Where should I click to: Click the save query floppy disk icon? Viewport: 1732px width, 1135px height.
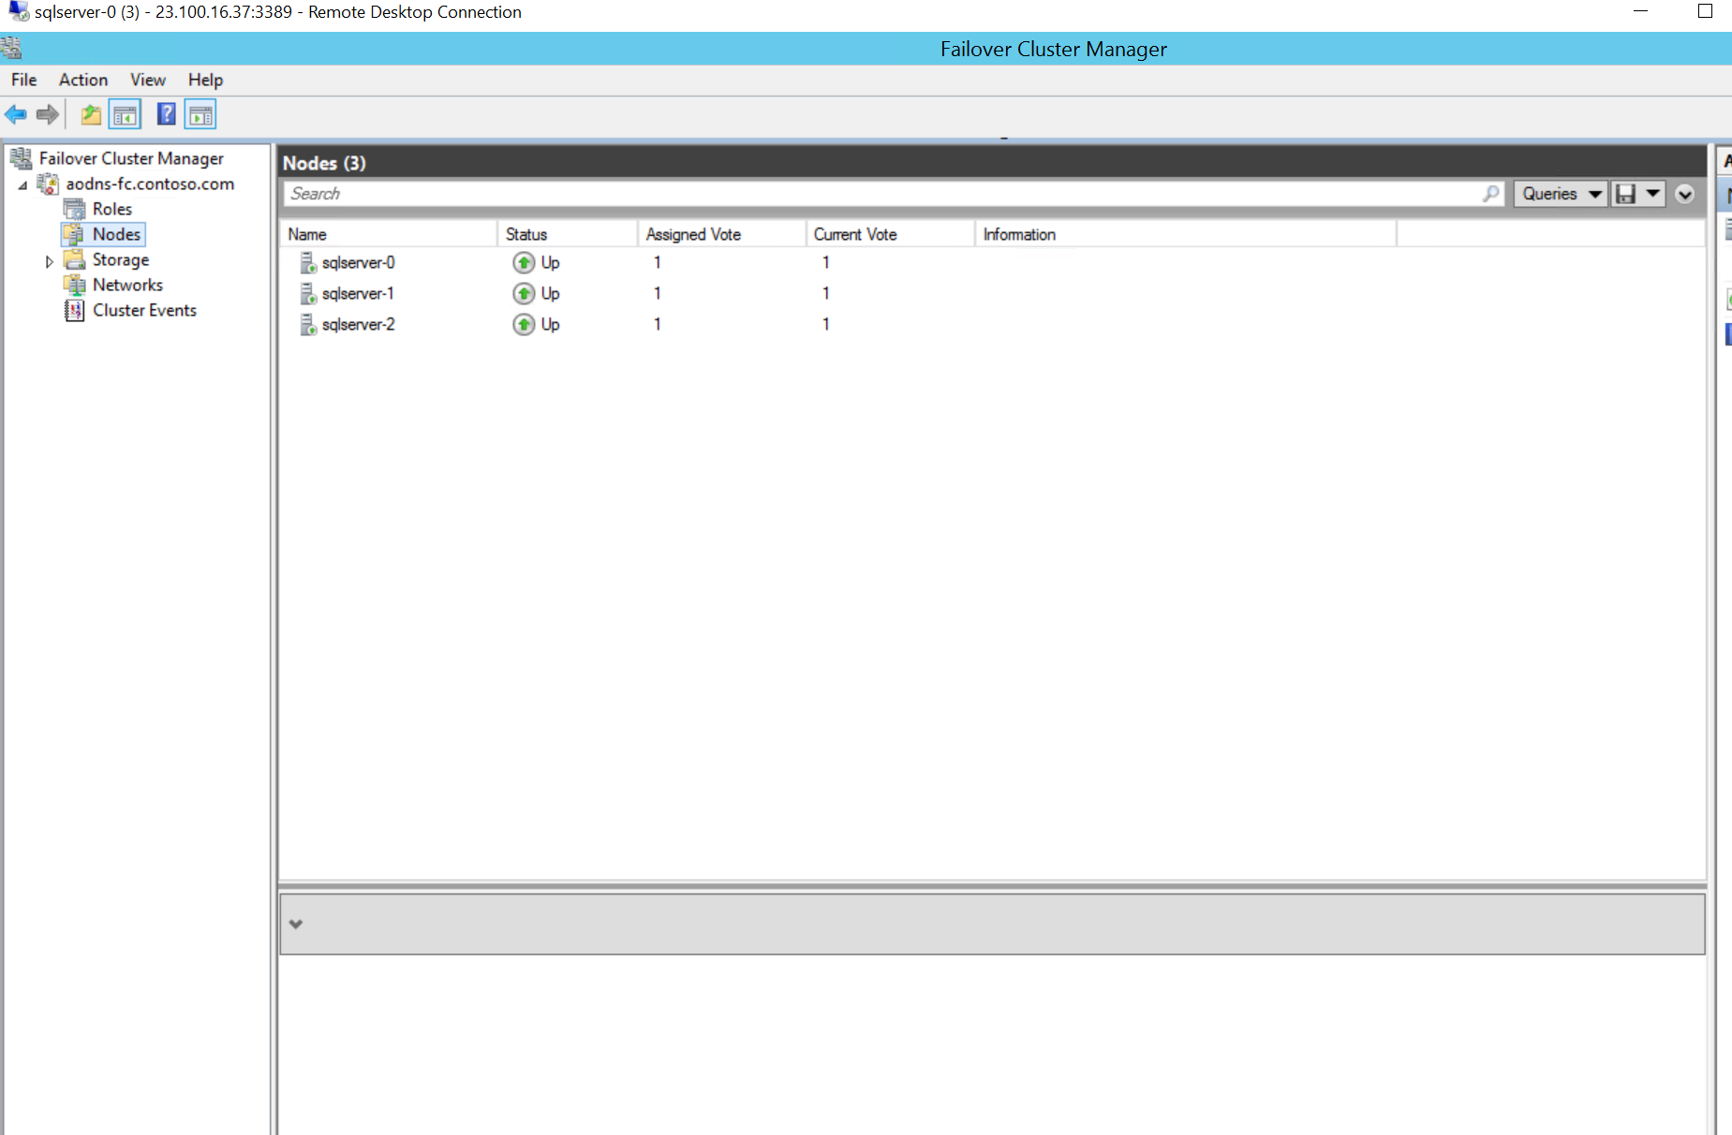[x=1626, y=194]
